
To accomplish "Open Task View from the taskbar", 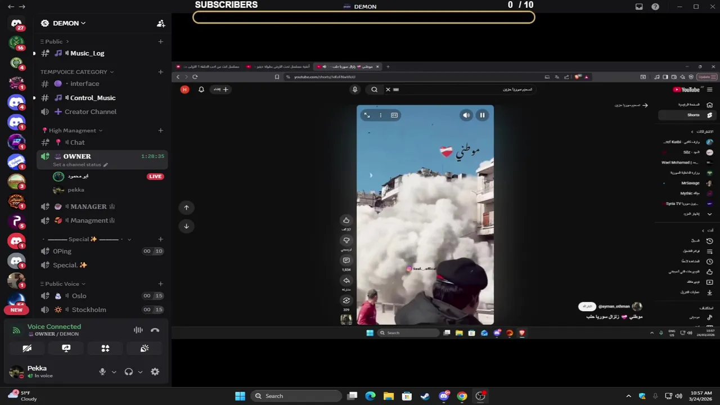I will (352, 396).
